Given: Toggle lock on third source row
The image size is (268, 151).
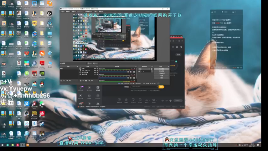Looking at the screenshot, I should pos(97,72).
